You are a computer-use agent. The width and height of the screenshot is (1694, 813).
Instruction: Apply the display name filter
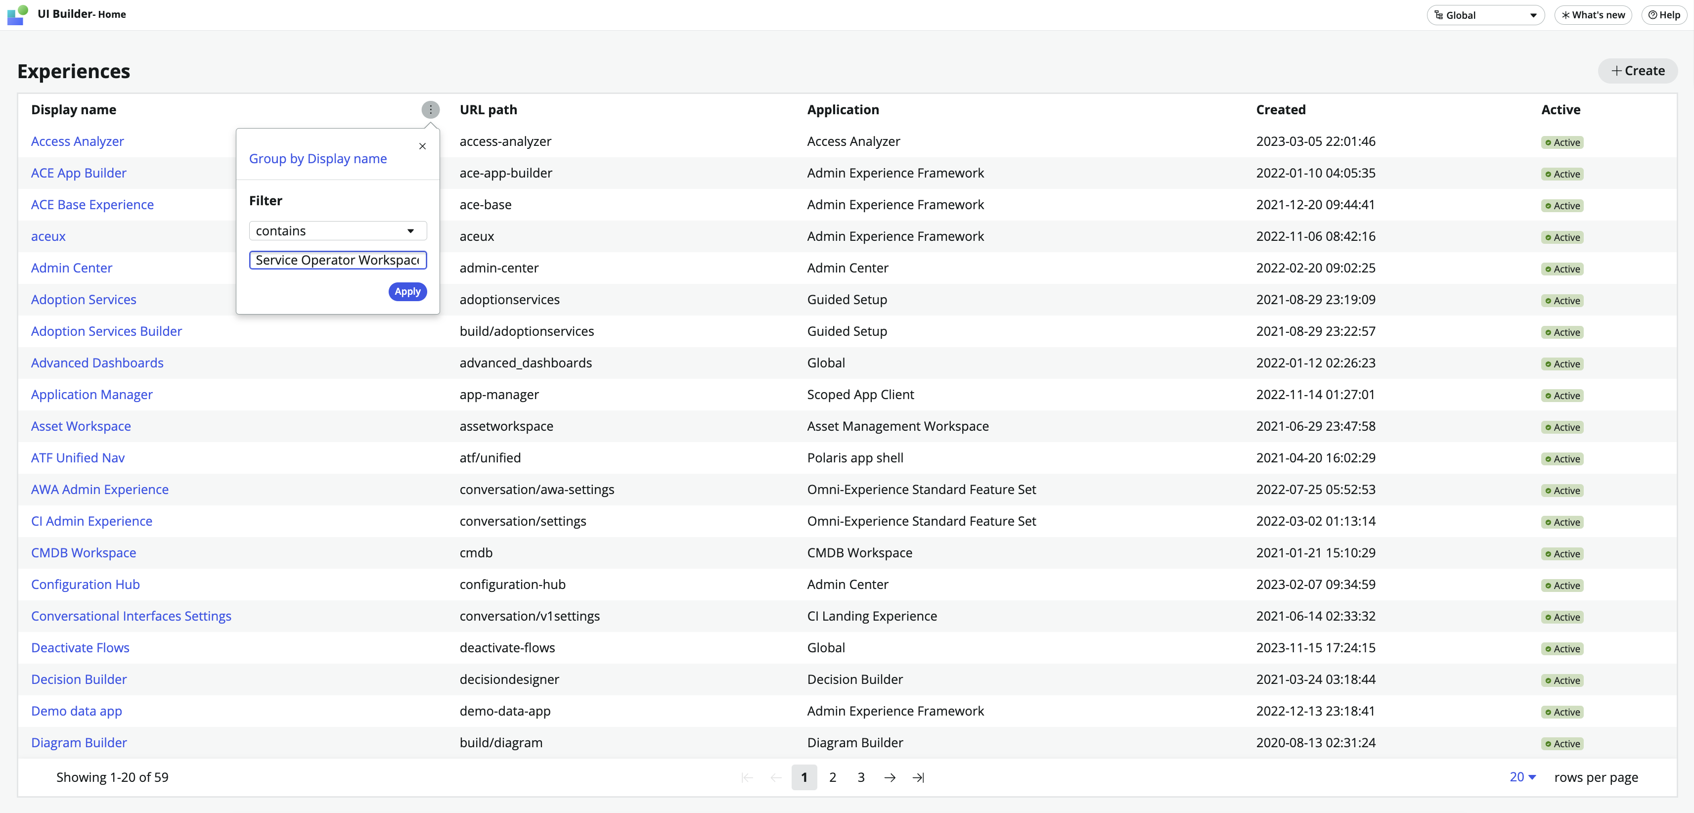[408, 291]
